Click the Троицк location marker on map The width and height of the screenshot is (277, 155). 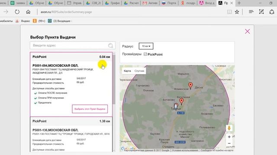coord(176,106)
